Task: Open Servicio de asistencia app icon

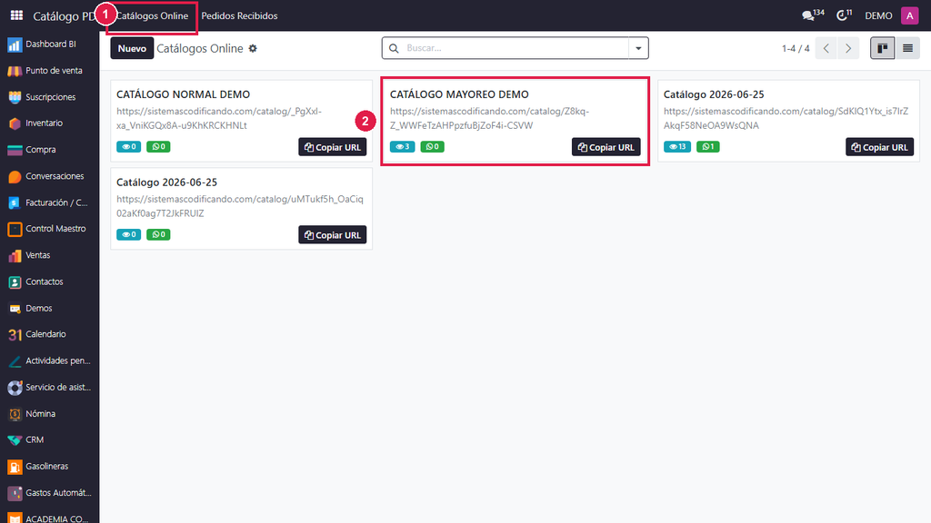Action: (x=15, y=387)
